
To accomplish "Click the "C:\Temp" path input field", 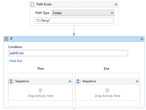I will pyautogui.click(x=74, y=20).
